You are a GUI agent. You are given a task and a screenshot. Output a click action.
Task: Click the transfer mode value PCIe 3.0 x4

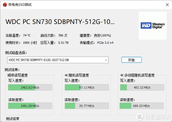[105, 43]
